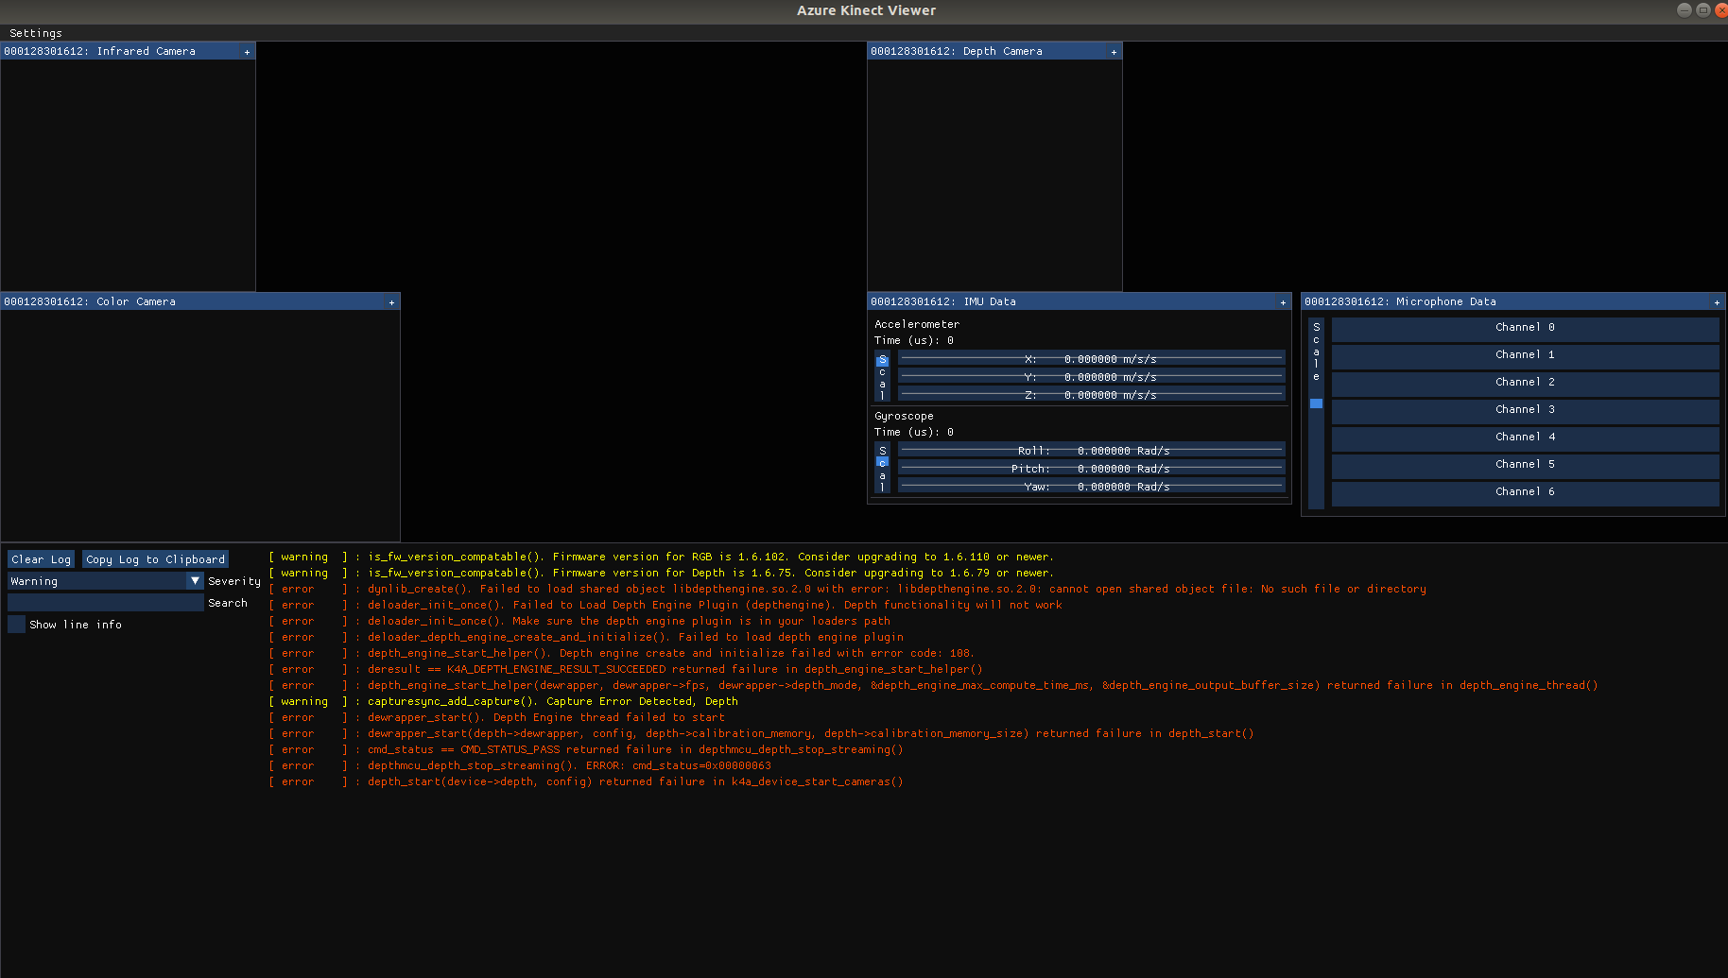Click the + icon on the Depth Camera panel
Viewport: 1728px width, 978px height.
click(1114, 51)
